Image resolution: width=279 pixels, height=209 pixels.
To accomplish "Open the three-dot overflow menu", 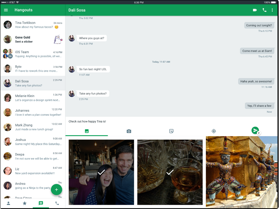I will point(272,10).
